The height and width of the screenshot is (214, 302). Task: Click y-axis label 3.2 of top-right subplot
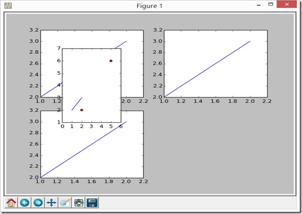pos(158,30)
